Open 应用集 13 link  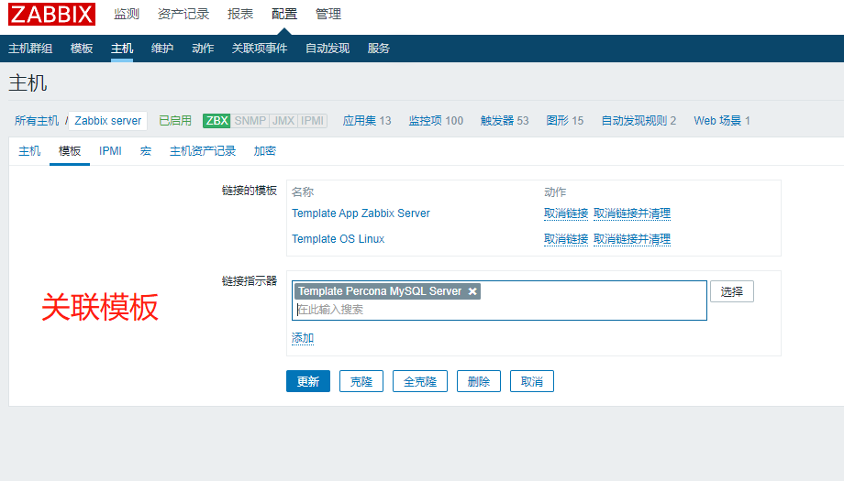pos(367,120)
